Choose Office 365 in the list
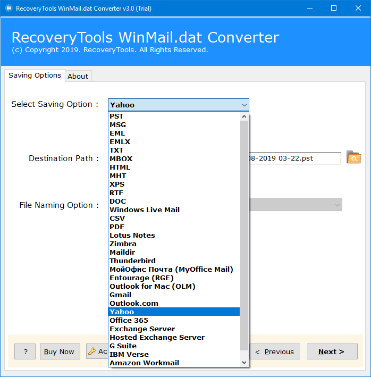Screen dimensions: 371x377 pos(174,320)
